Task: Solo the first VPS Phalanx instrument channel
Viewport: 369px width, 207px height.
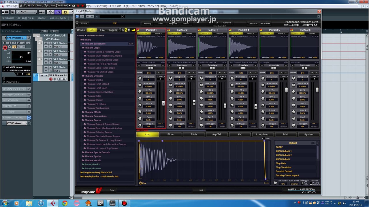Action: coord(50,43)
